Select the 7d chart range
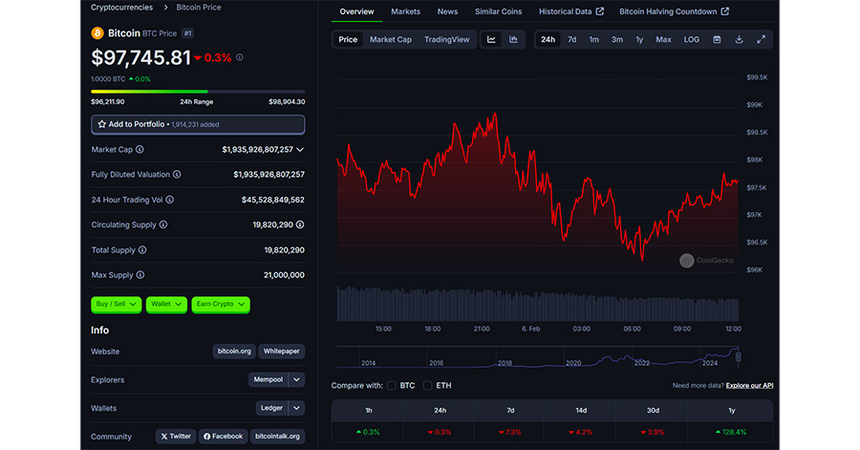This screenshot has height=450, width=860. point(572,39)
